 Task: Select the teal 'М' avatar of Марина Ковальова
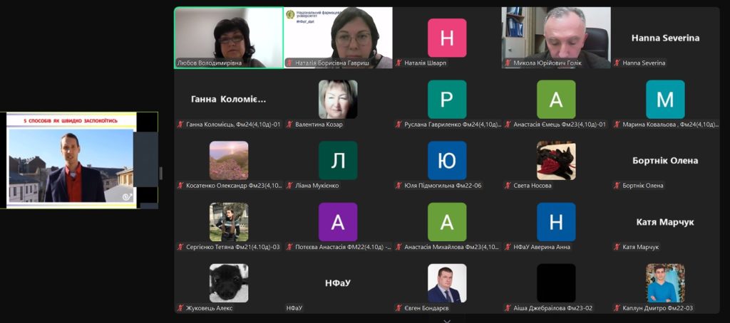point(665,99)
